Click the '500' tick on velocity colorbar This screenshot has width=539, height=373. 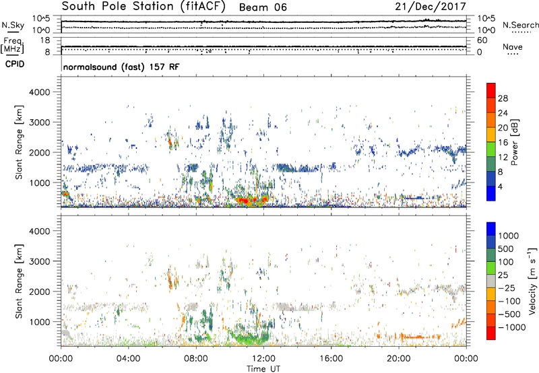pyautogui.click(x=505, y=248)
